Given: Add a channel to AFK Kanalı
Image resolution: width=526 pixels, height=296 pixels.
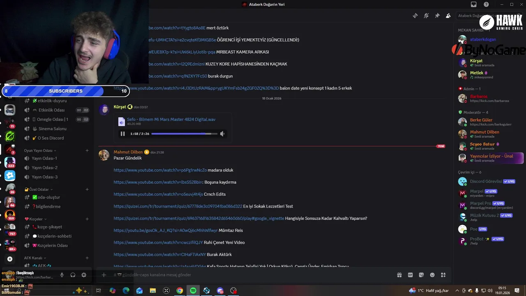Looking at the screenshot, I should coord(87,258).
